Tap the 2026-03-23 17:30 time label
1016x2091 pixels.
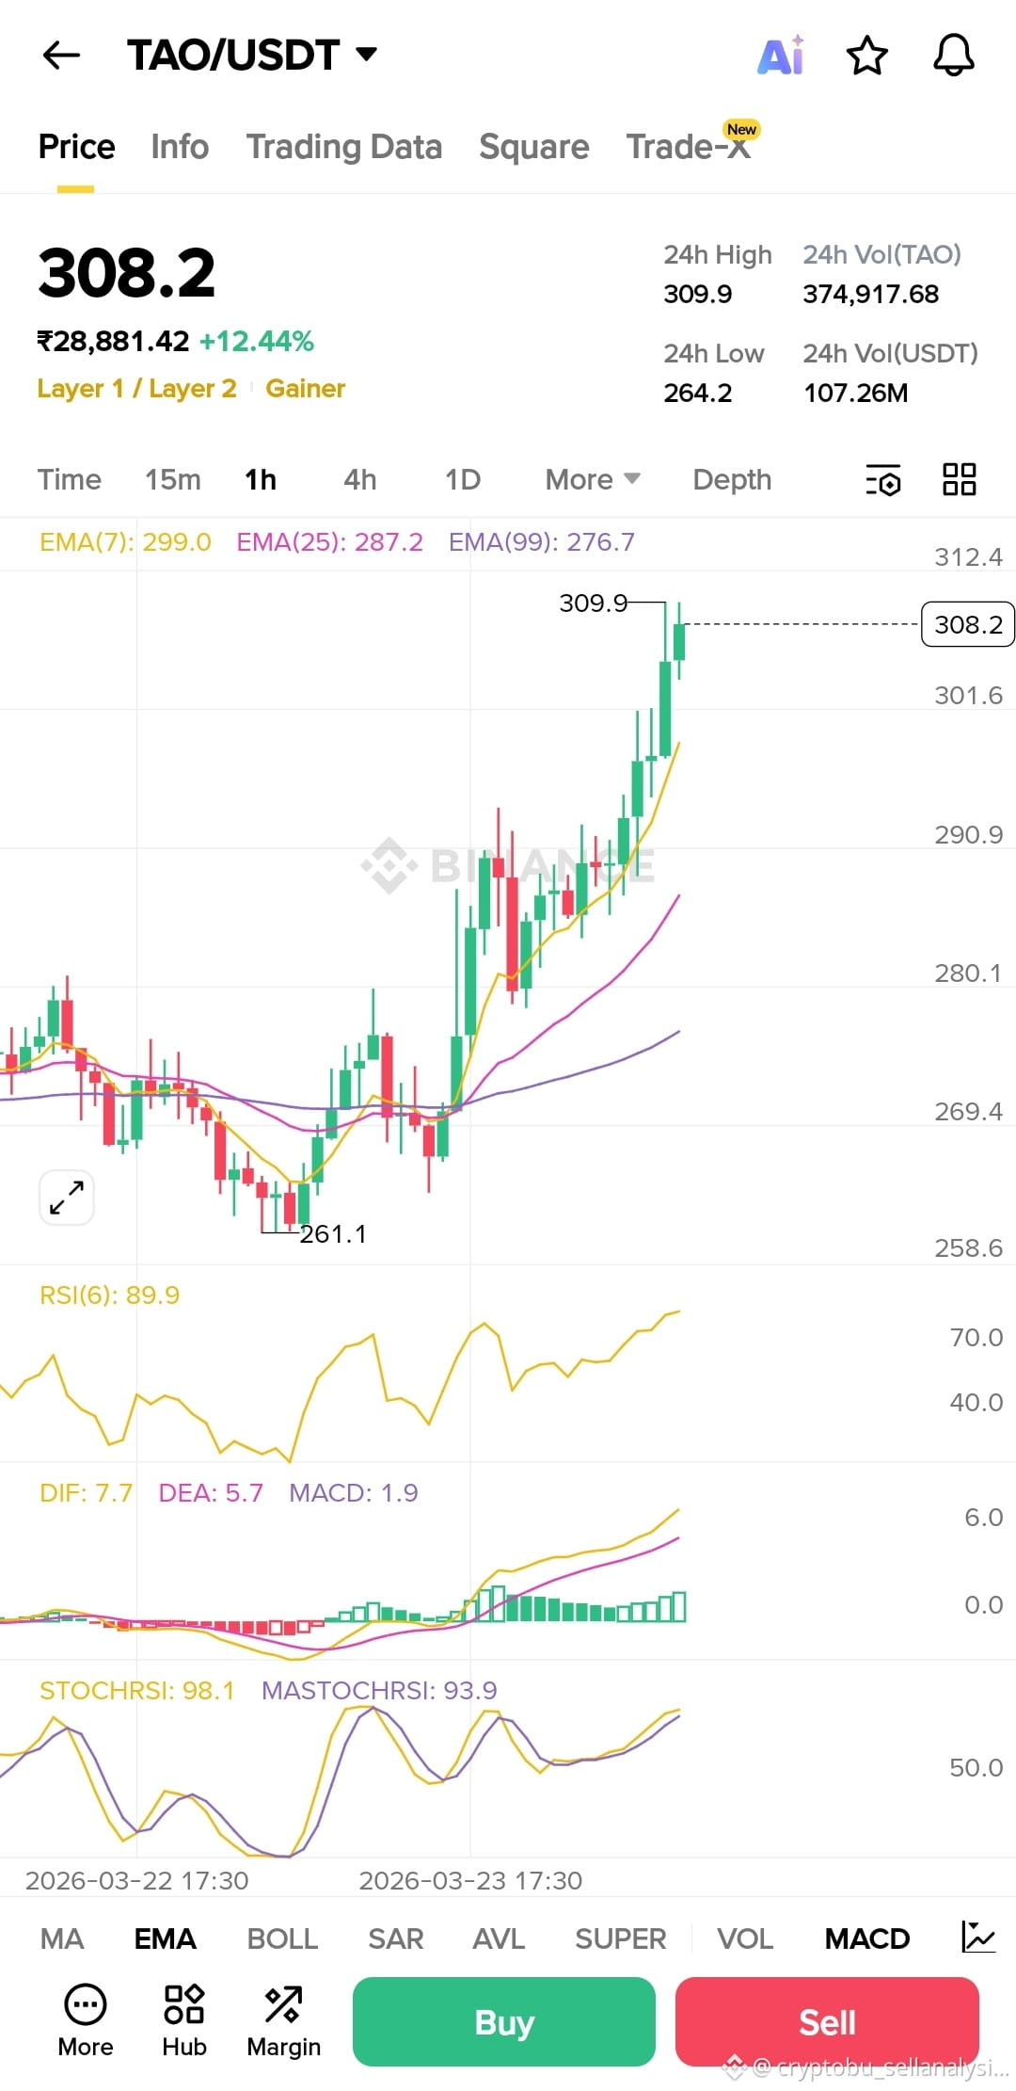coord(470,1880)
